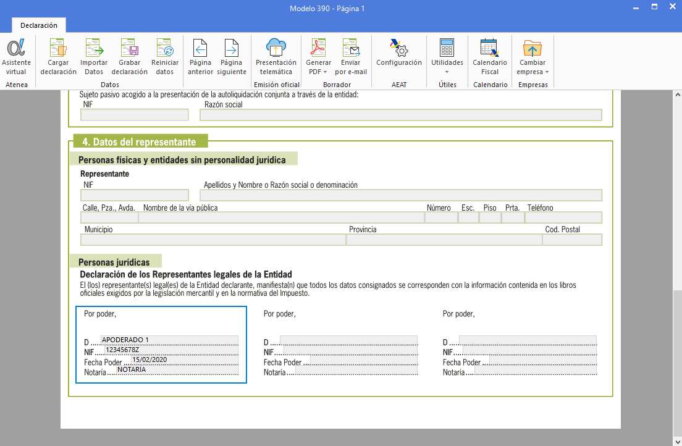Click Cod. Postal field
This screenshot has width=682, height=446.
[573, 239]
